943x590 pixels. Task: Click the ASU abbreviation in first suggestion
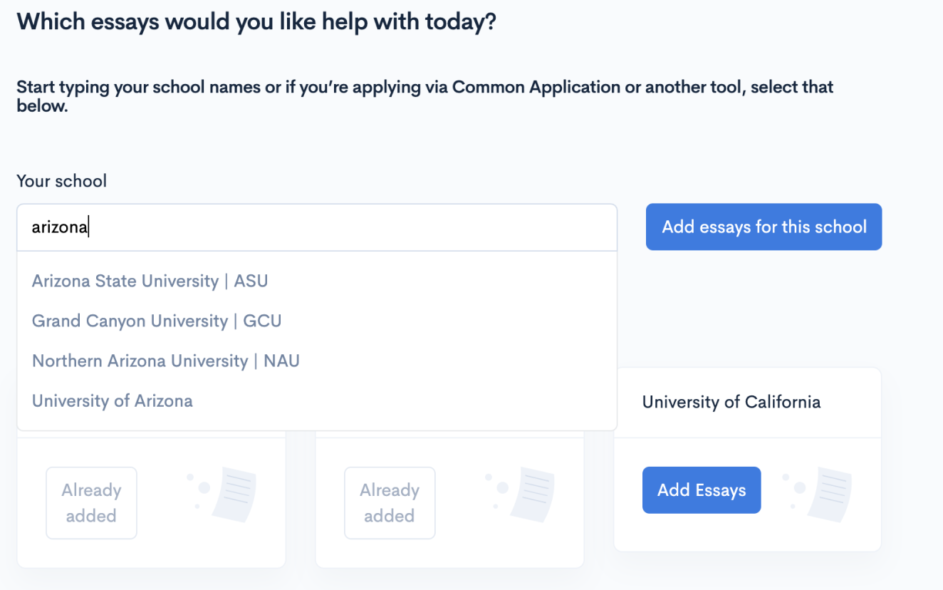(251, 281)
